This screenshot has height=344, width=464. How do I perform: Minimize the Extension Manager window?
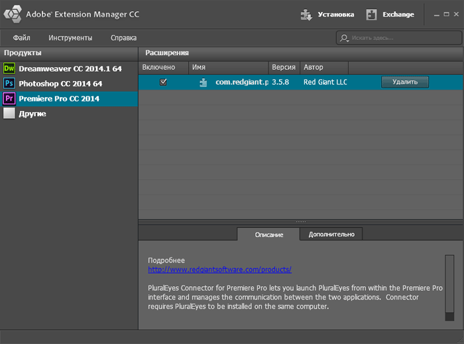click(x=436, y=14)
